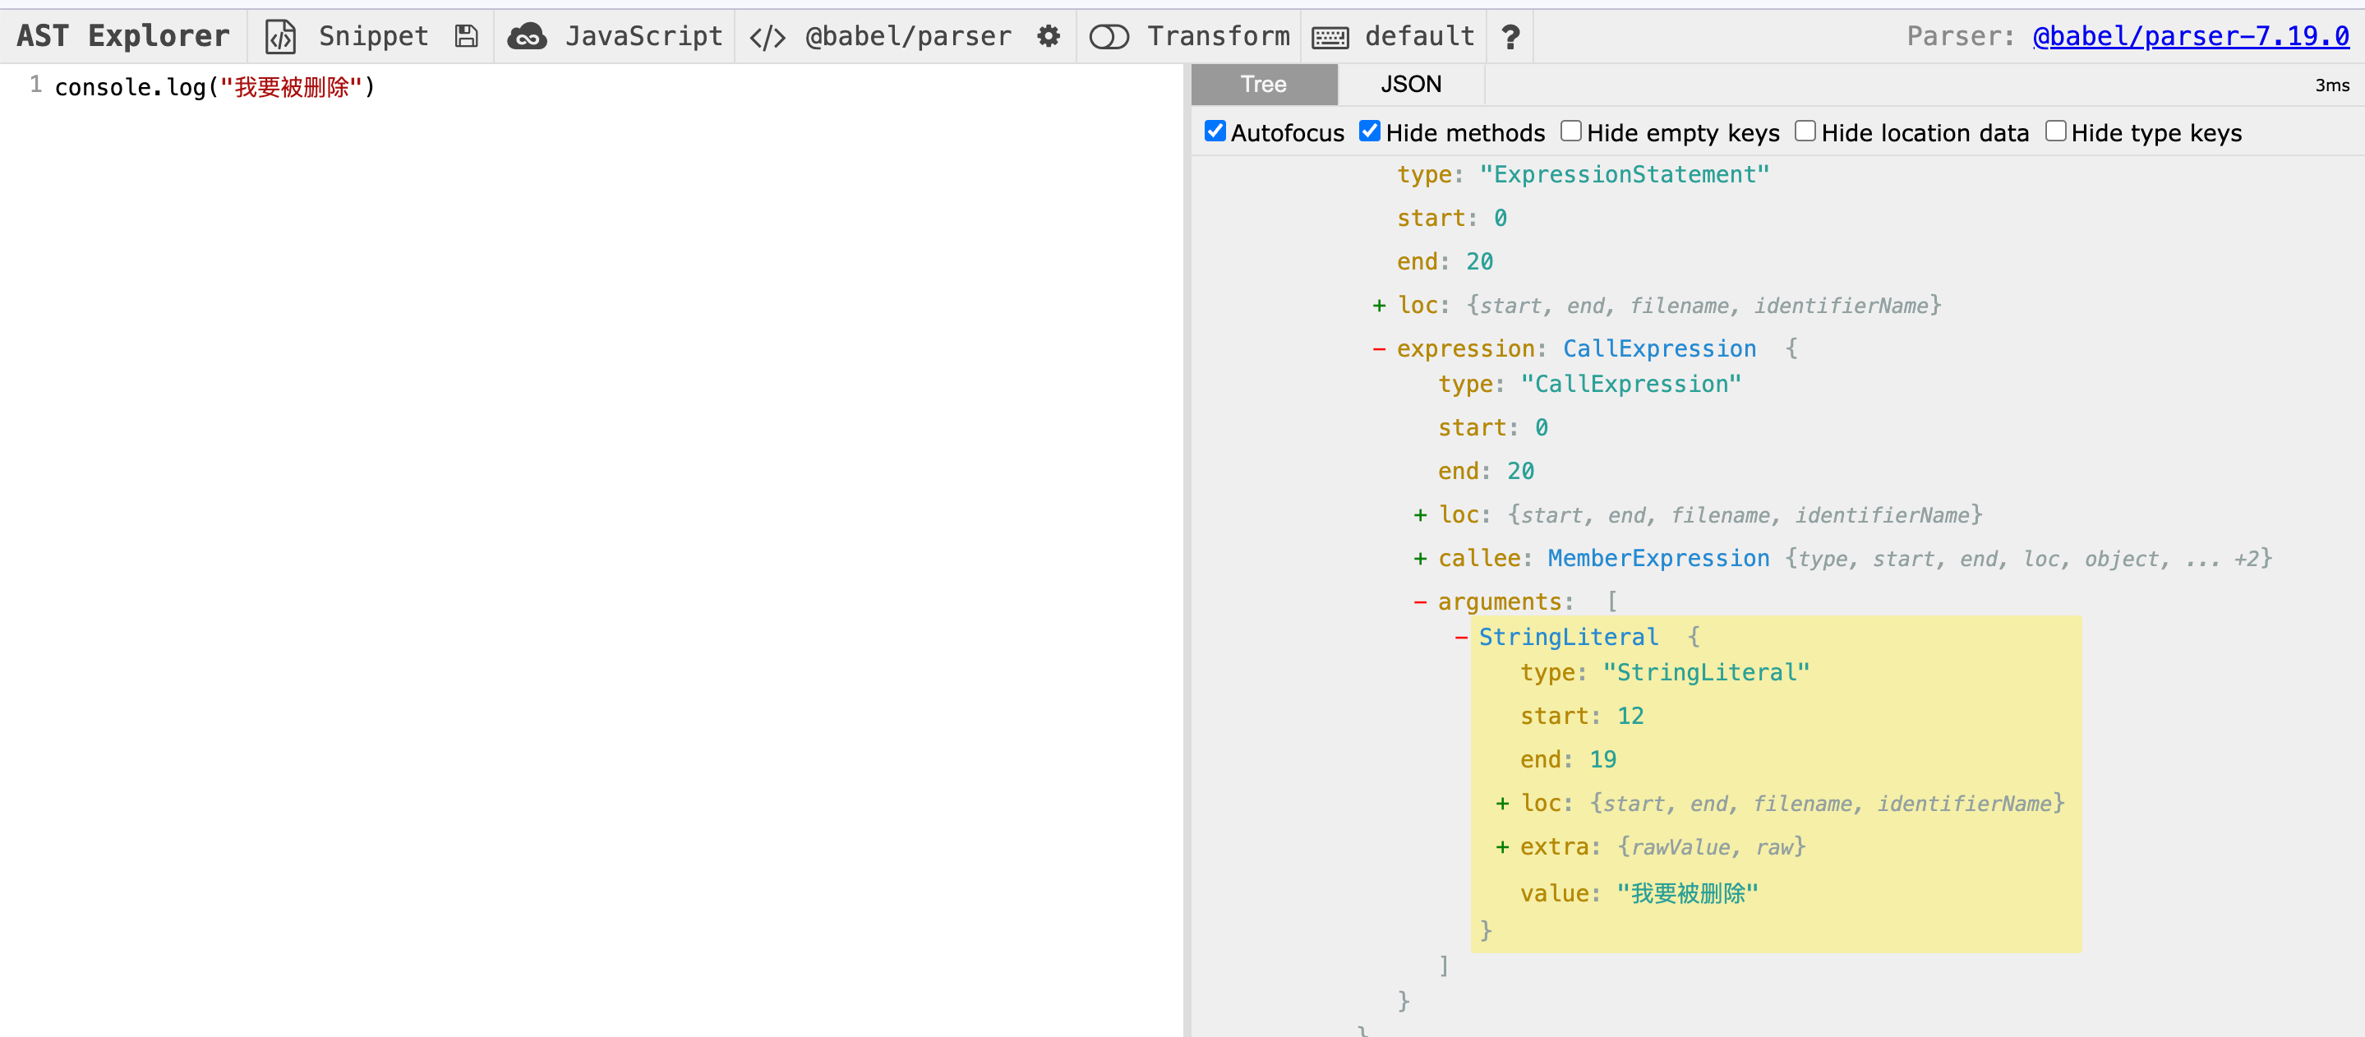Click the parser code brackets icon
The height and width of the screenshot is (1037, 2365).
(767, 37)
